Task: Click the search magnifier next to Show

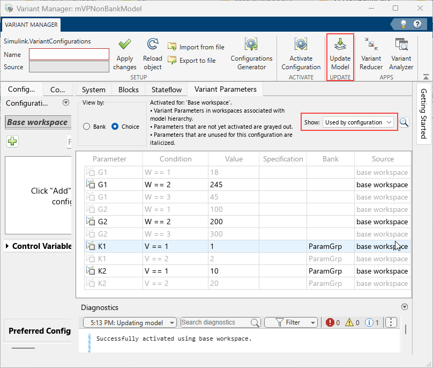Action: coord(404,122)
